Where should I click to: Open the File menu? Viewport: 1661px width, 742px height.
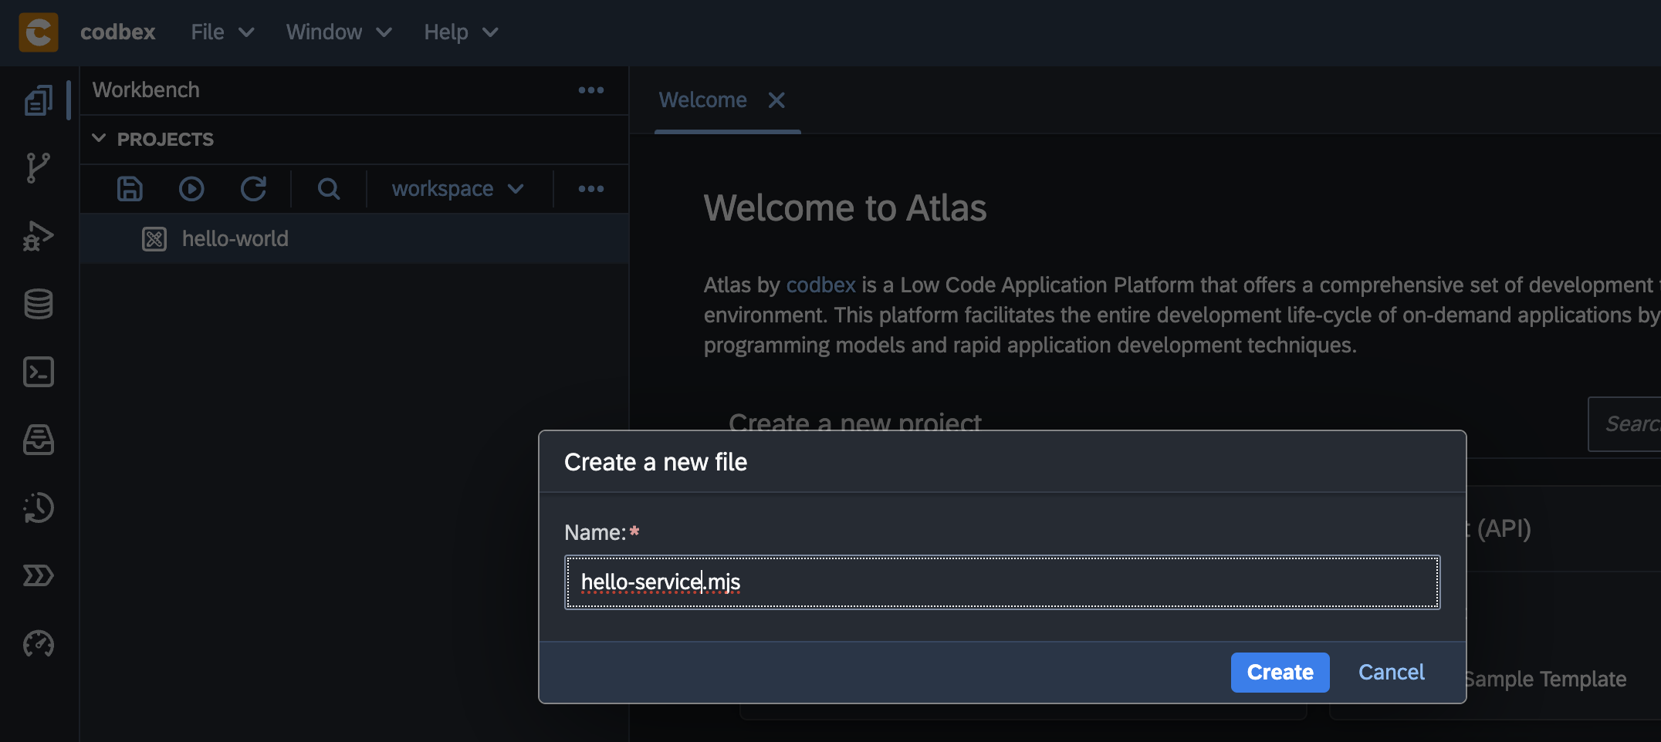222,32
